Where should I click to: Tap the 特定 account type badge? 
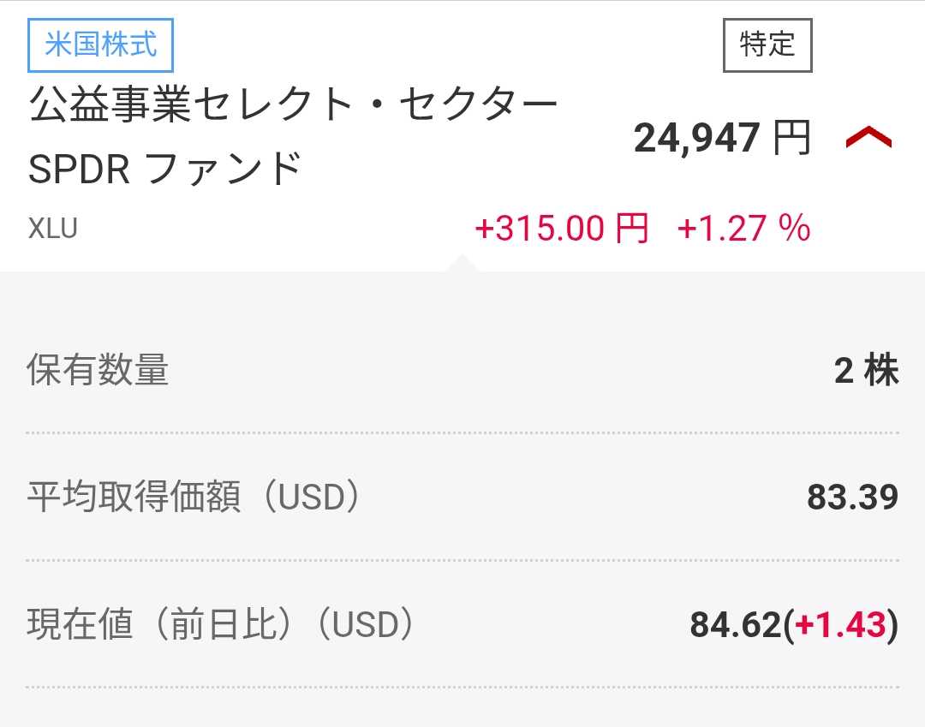point(767,45)
